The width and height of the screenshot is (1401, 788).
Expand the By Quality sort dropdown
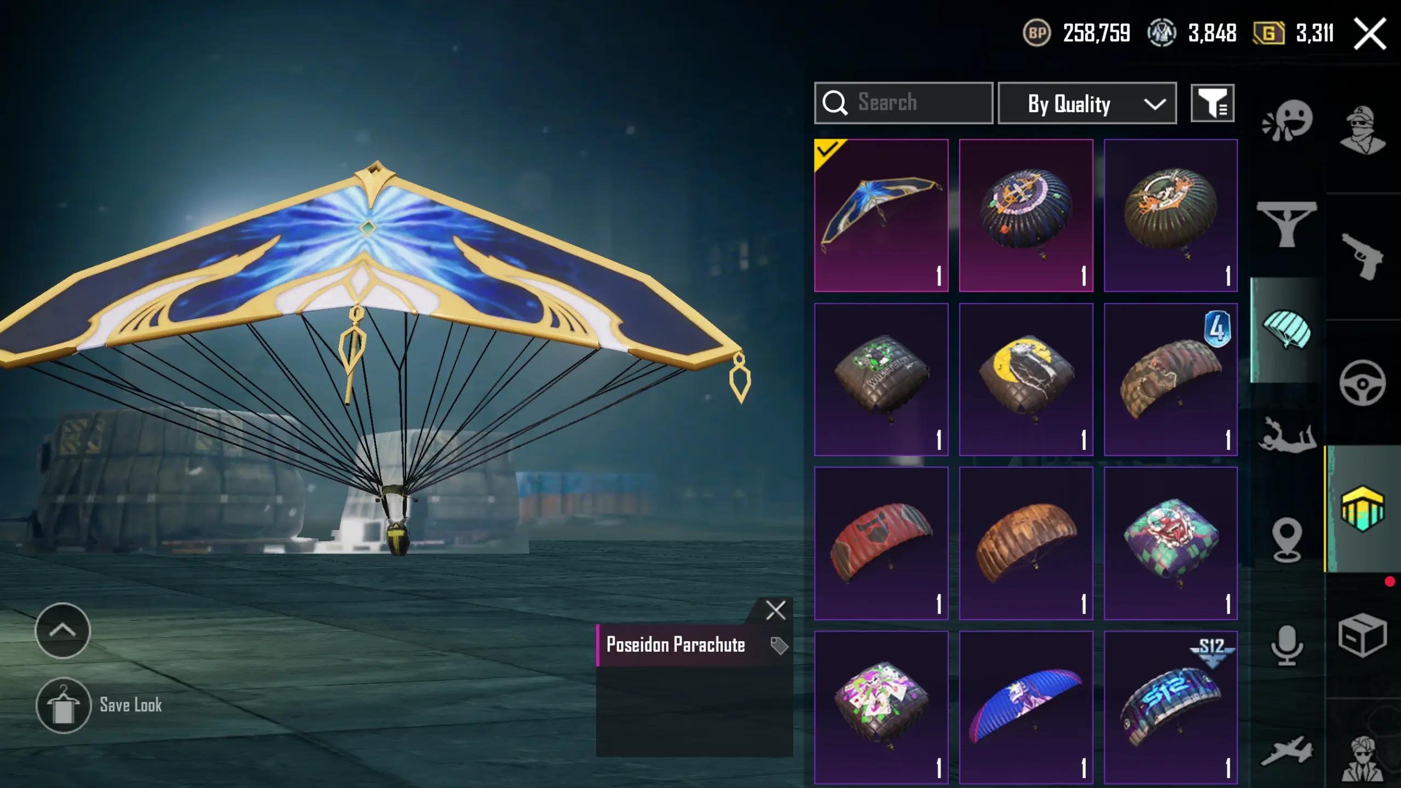tap(1087, 103)
